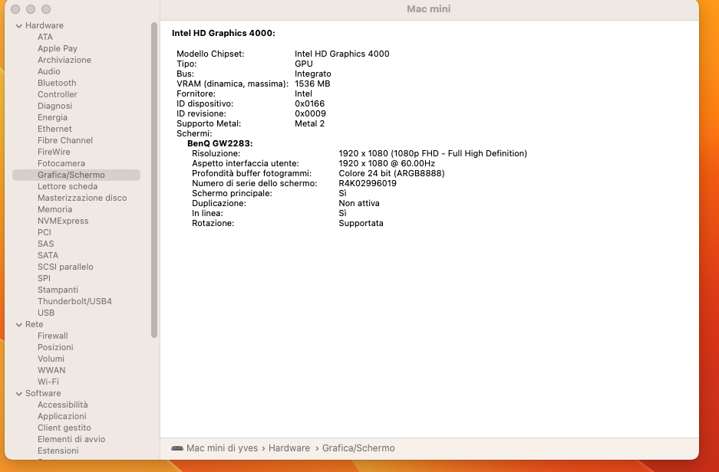Open the SPI entry
This screenshot has height=472, width=719.
click(44, 278)
